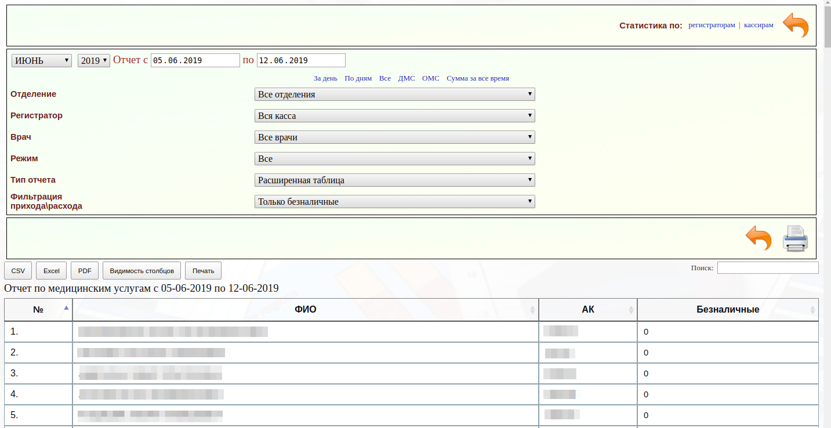Click the orange back arrow beside the printer
The height and width of the screenshot is (428, 831).
point(759,238)
